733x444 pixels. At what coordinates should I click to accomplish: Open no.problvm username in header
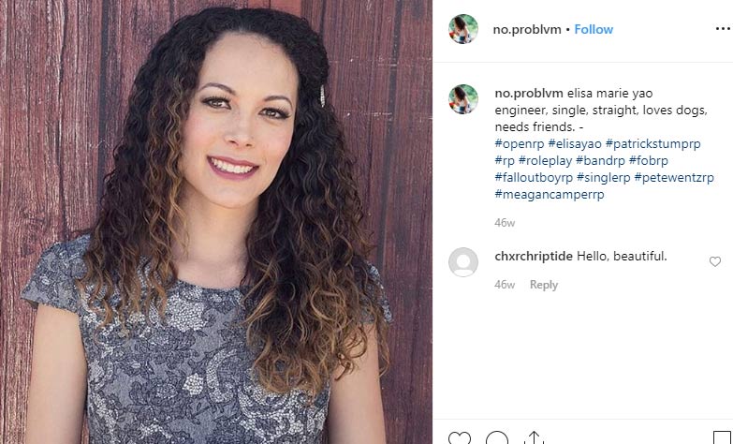pyautogui.click(x=527, y=29)
